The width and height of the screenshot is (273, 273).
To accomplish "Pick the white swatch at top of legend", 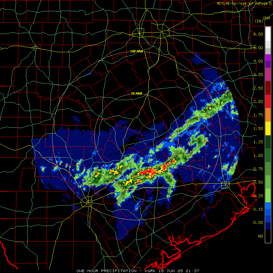I will tap(268, 34).
